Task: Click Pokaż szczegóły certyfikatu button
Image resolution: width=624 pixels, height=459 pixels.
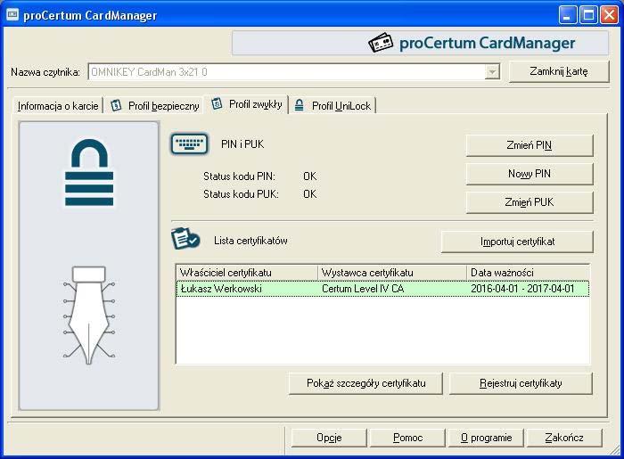Action: tap(365, 383)
